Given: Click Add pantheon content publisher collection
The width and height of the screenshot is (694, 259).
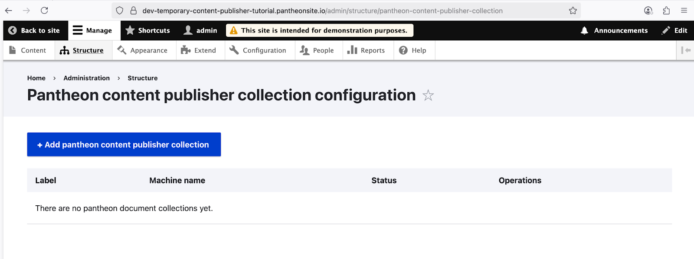Looking at the screenshot, I should click(124, 145).
